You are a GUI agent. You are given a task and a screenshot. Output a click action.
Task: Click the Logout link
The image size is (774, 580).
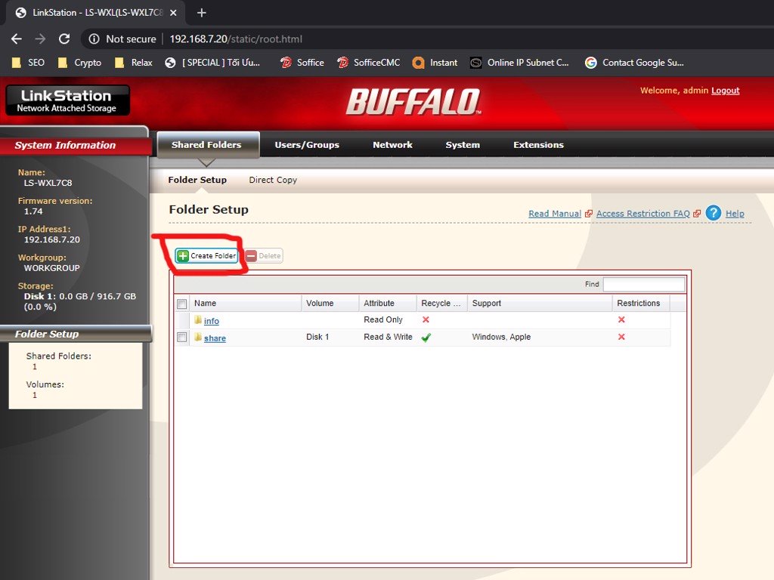(725, 91)
